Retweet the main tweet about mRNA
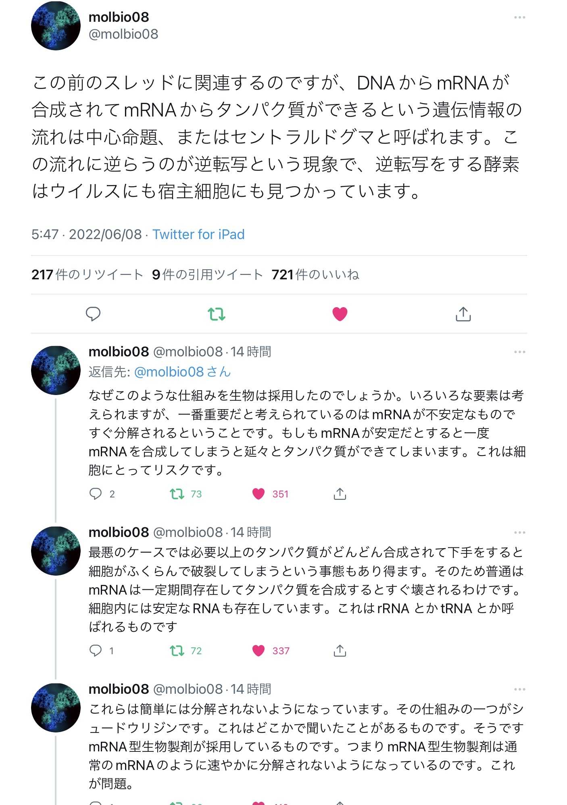The height and width of the screenshot is (805, 567). 216,314
